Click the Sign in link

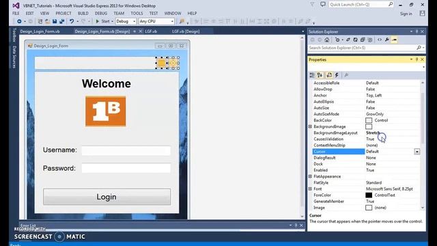coord(406,14)
